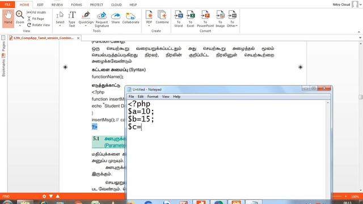
Task: Convert the document To Image
Action: 220,19
